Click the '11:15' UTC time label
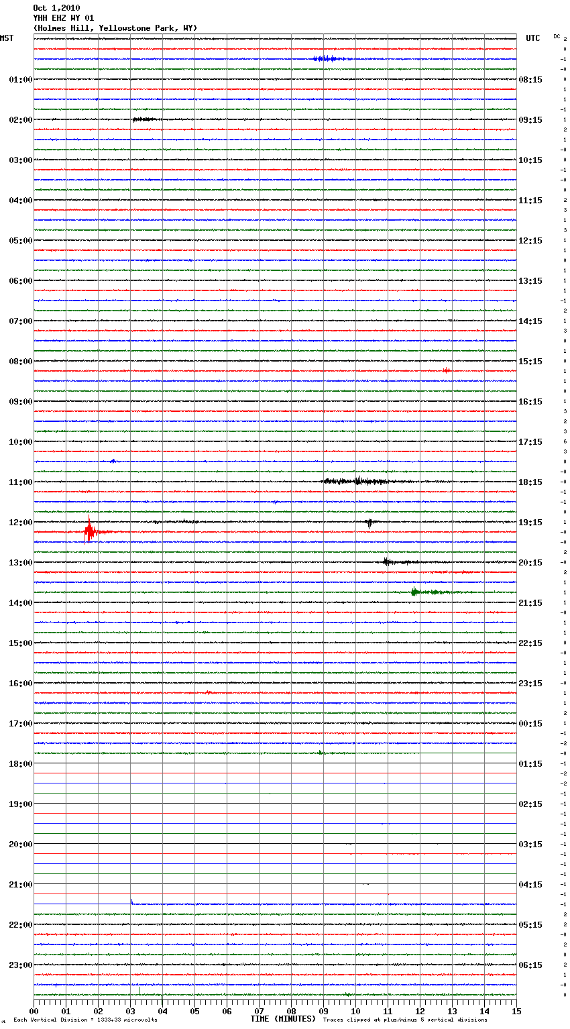570x1029 pixels. click(530, 201)
